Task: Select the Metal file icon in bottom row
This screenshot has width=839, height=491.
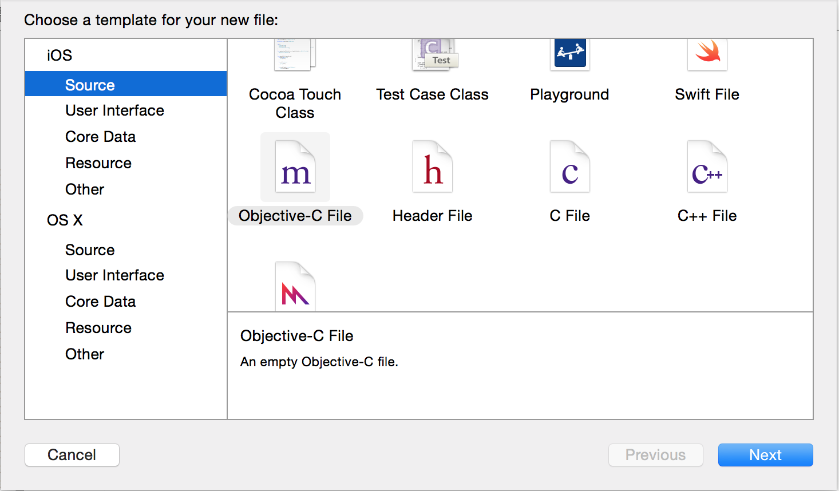Action: pyautogui.click(x=295, y=287)
